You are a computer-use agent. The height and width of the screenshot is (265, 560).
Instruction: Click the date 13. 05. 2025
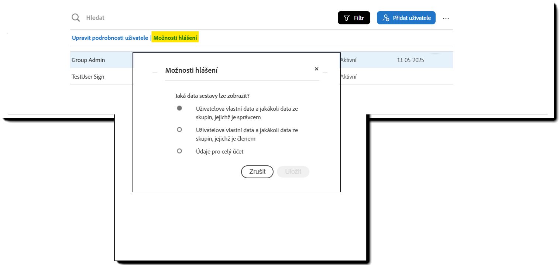[x=411, y=60]
